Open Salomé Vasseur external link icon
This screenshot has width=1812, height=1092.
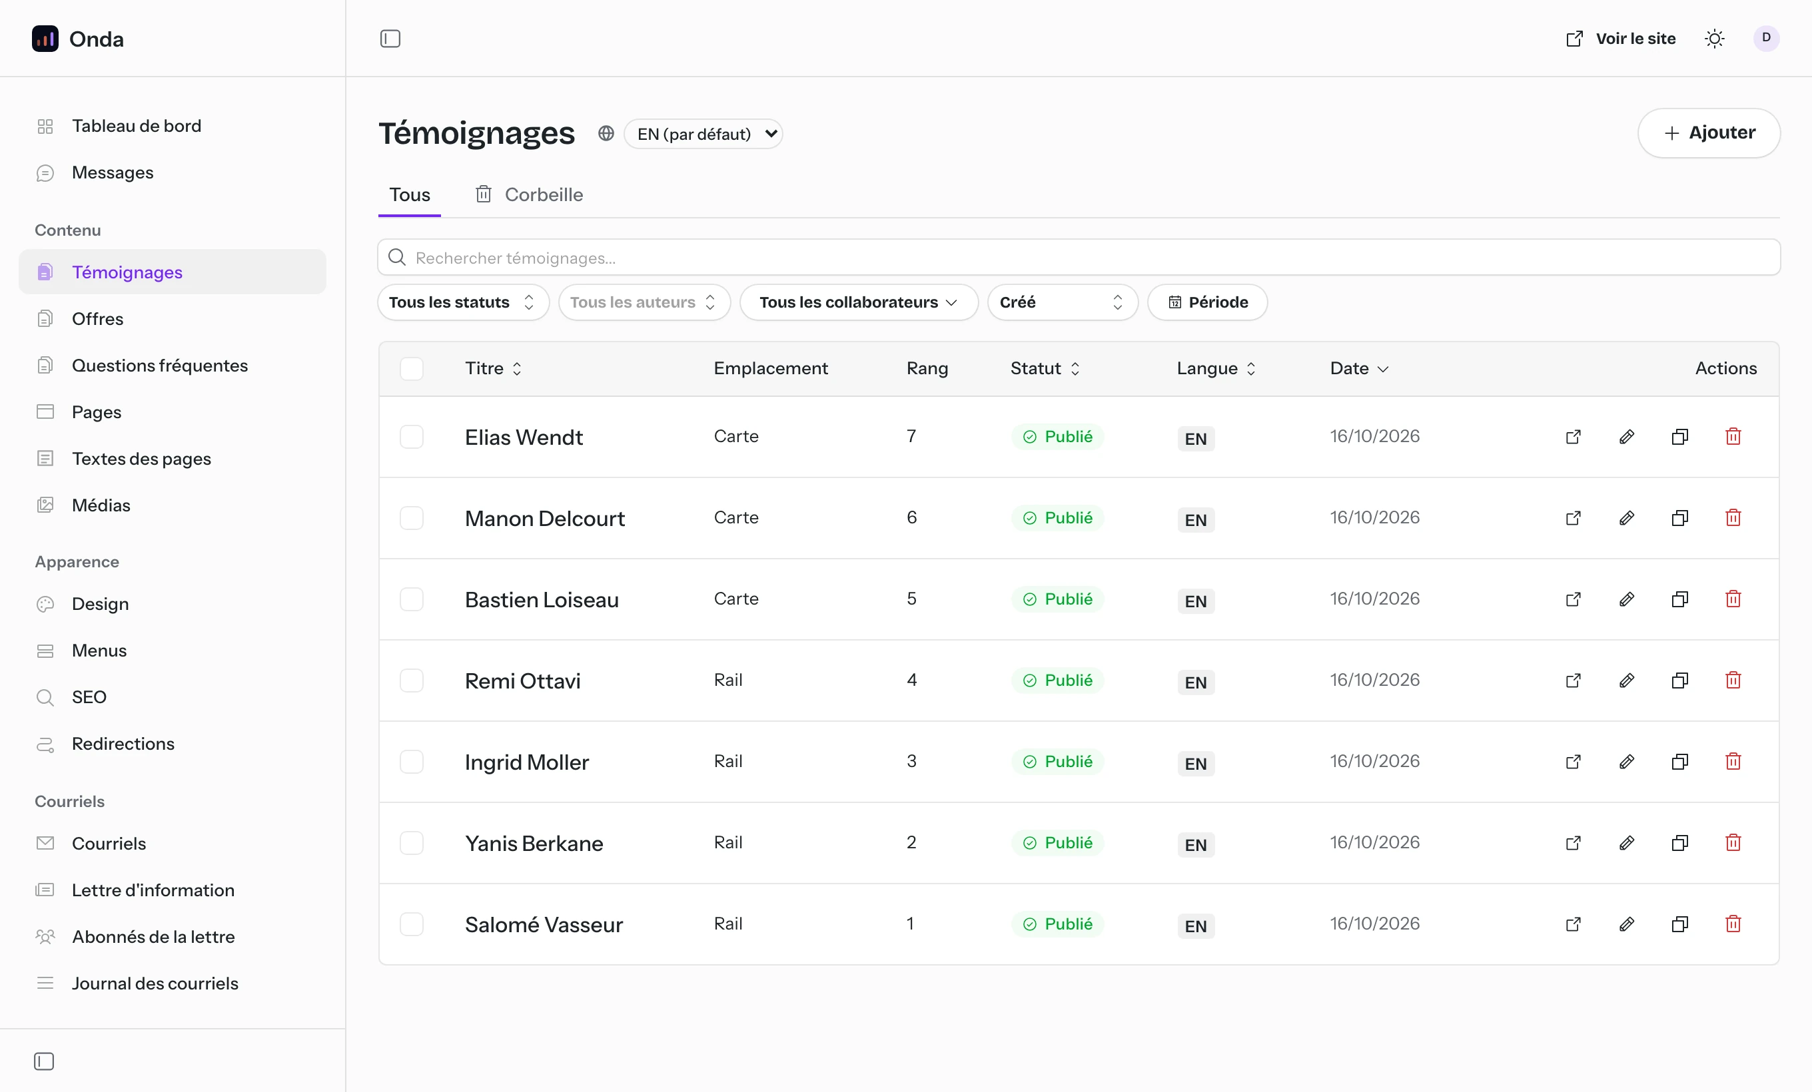(1573, 924)
